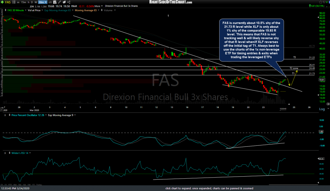Open the watchlist list icon beside FAS
This screenshot has width=330, height=191.
click(x=14, y=2)
